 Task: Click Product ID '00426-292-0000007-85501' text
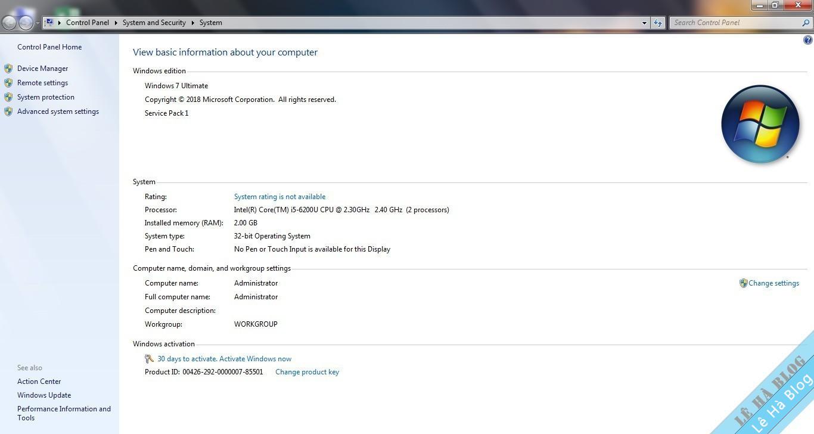223,372
